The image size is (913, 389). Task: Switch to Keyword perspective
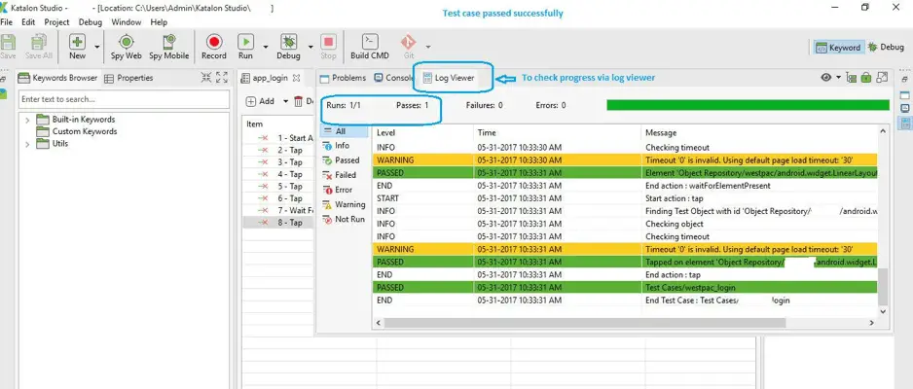tap(838, 47)
